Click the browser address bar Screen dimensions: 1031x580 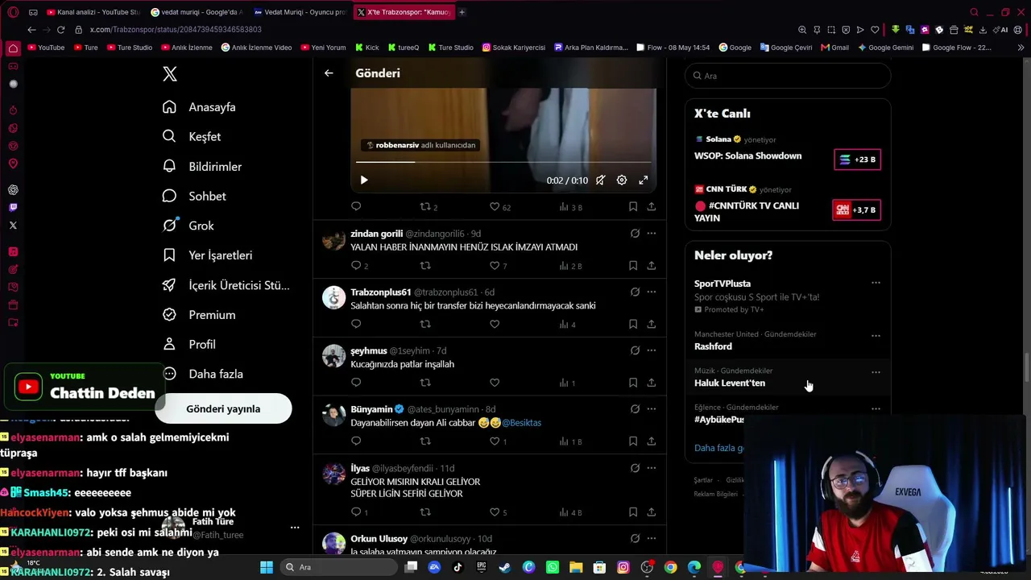coord(435,30)
